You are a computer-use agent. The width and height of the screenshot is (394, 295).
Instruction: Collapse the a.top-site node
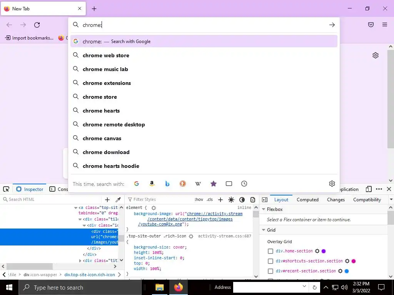click(76, 208)
